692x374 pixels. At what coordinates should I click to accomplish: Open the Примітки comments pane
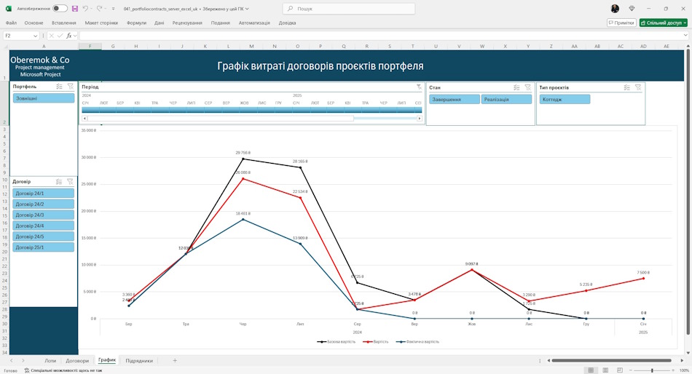[x=621, y=23]
